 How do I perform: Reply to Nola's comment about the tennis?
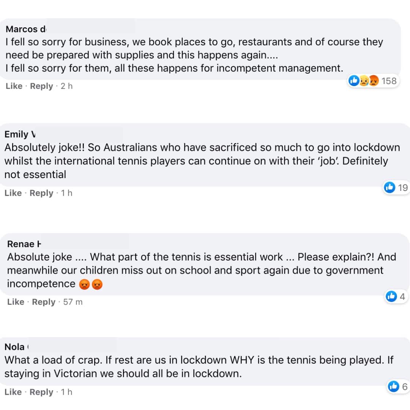(x=41, y=392)
